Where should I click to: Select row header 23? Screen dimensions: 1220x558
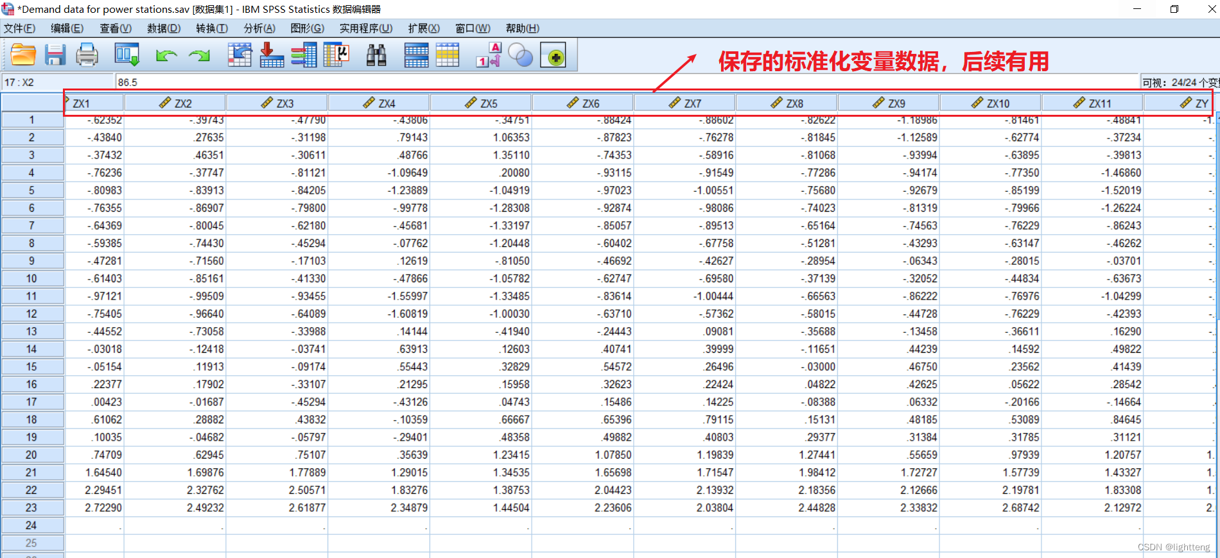point(32,508)
